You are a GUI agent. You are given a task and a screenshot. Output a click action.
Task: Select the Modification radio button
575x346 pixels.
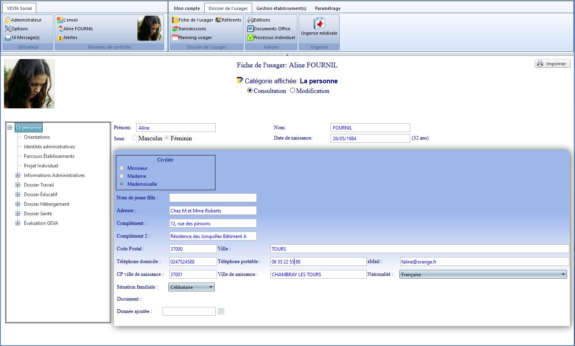click(x=292, y=90)
